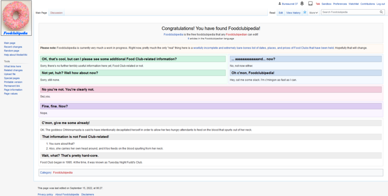Viewport: 388px width, 196px height.
Task: Open the red Foodclubipedia category link
Action: coord(64,172)
